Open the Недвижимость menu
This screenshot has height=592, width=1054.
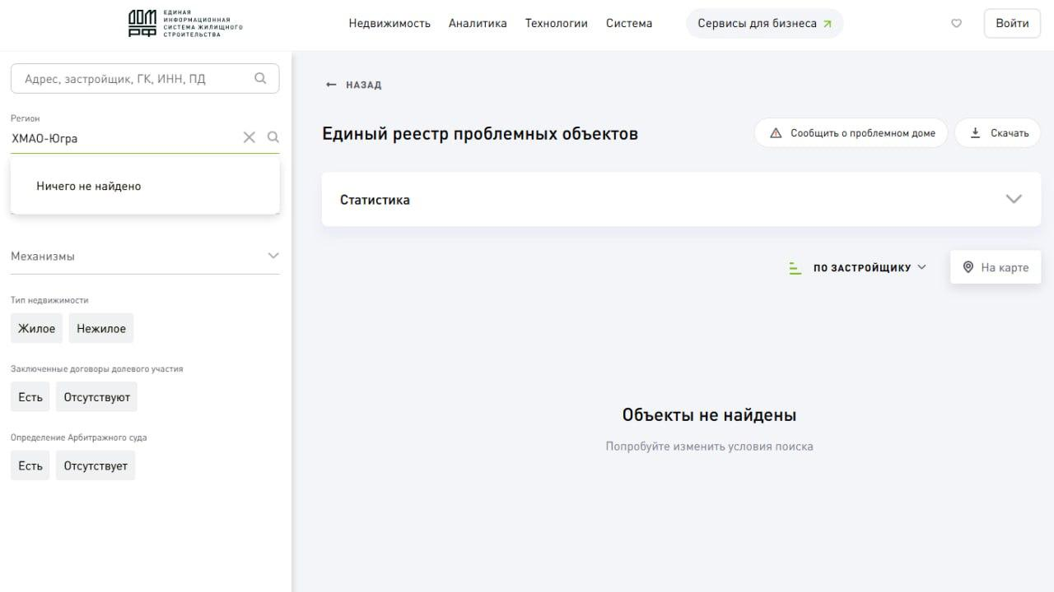[x=389, y=23]
